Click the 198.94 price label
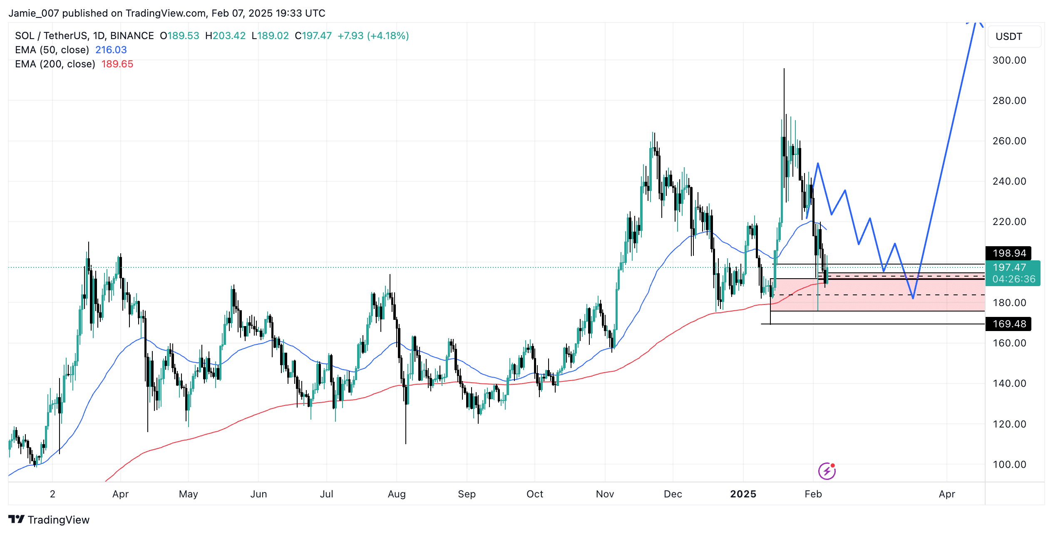Viewport: 1053px width, 534px height. pyautogui.click(x=1008, y=253)
